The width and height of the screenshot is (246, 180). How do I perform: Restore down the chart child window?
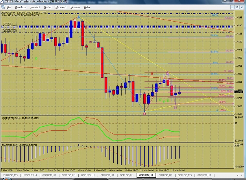click(237, 7)
